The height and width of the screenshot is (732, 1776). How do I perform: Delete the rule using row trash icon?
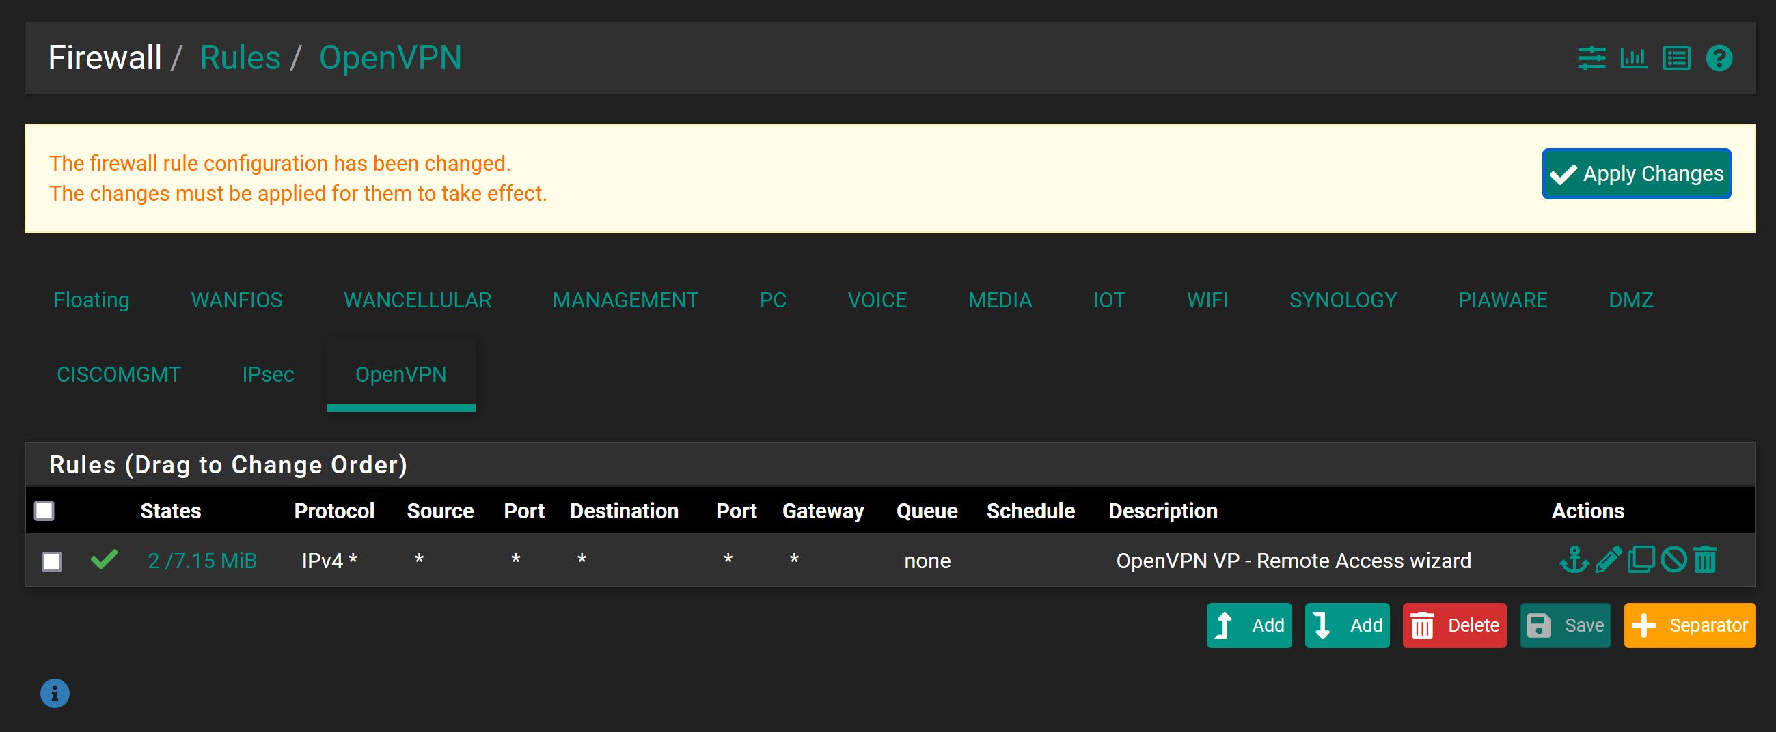tap(1705, 560)
